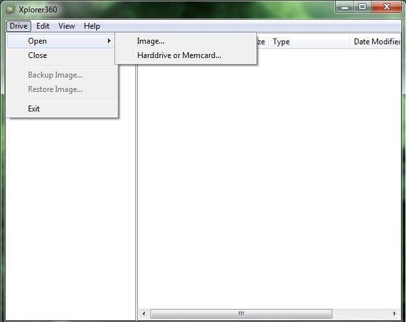406x322 pixels.
Task: Click the Date Modified column header
Action: [375, 42]
